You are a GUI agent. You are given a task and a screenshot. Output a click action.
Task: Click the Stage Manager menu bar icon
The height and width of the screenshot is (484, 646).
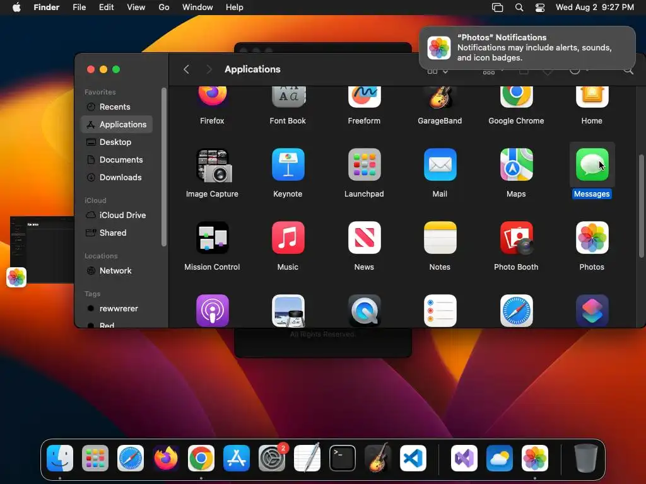pos(497,8)
